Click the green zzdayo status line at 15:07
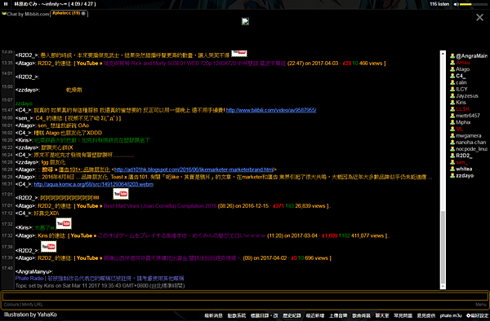 pos(24,103)
